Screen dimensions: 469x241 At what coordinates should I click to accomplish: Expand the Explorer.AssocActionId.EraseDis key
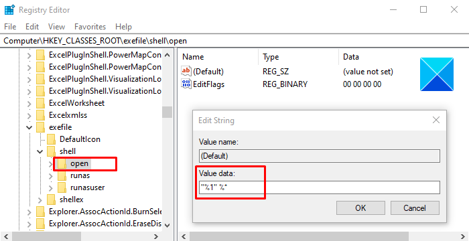pos(29,224)
